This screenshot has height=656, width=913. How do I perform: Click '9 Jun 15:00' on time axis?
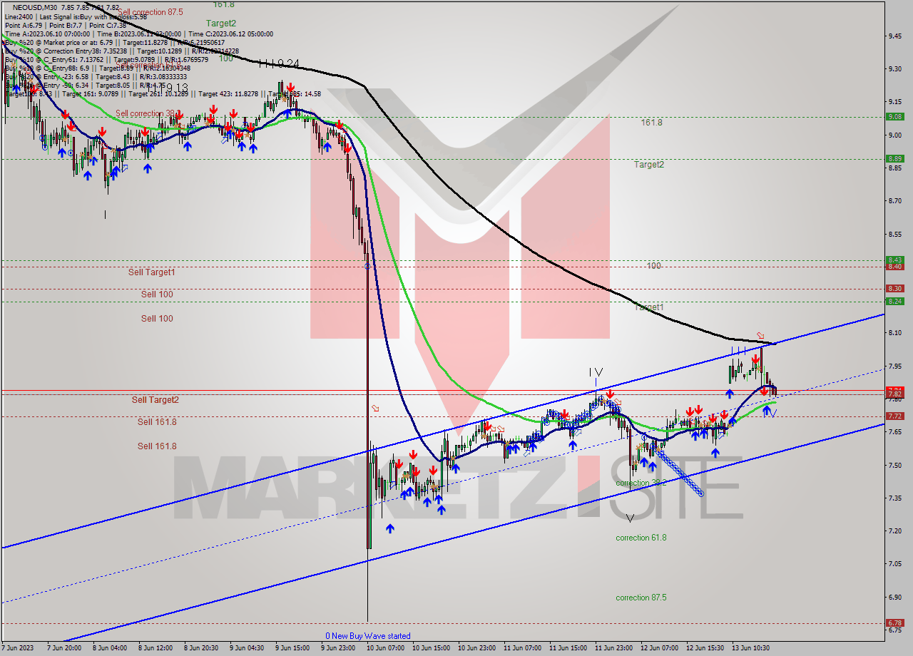point(294,648)
